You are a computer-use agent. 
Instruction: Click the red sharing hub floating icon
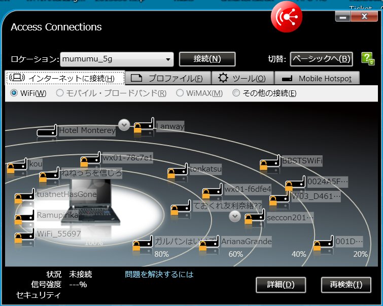click(x=287, y=17)
